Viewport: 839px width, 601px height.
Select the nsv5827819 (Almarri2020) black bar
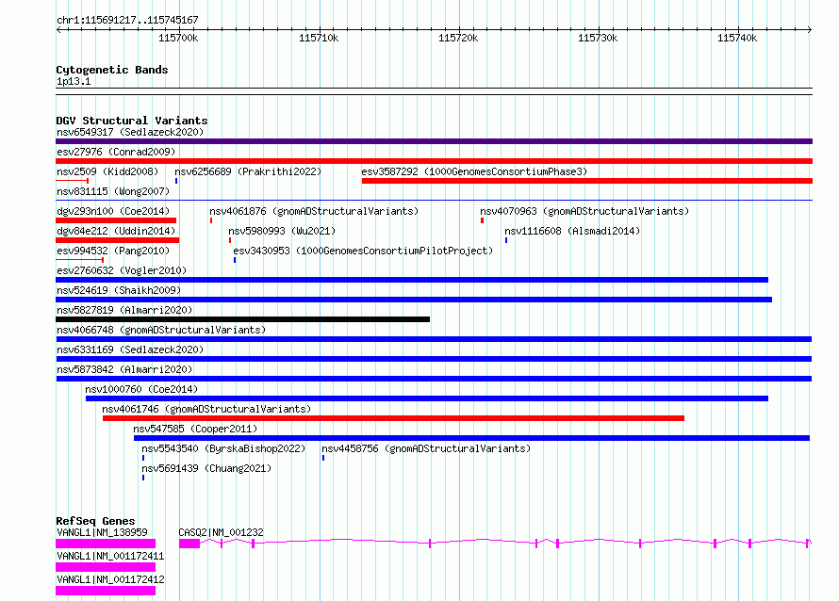coord(242,319)
